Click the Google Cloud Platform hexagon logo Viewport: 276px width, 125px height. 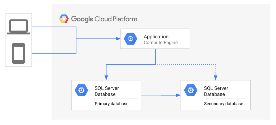(64, 19)
